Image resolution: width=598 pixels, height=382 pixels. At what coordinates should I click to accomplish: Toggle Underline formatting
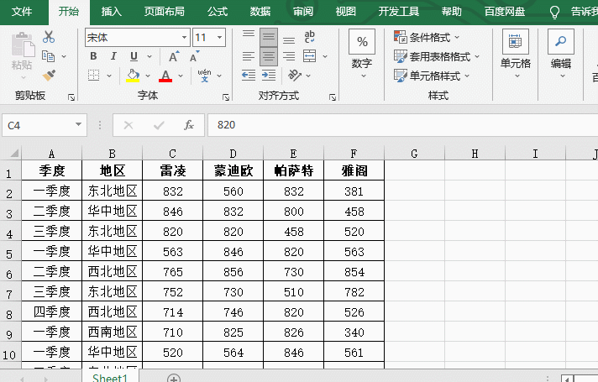(134, 56)
